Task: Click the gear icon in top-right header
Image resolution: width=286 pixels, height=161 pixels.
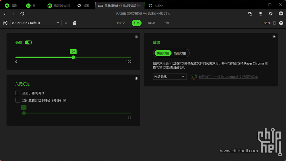Action: click(271, 14)
